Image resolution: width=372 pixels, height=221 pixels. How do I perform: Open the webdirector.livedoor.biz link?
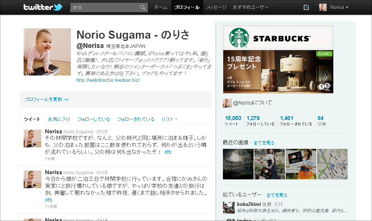tap(108, 80)
